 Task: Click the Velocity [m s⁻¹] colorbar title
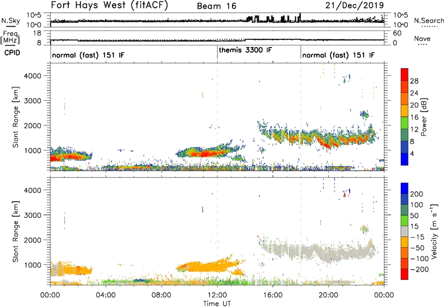(434, 231)
